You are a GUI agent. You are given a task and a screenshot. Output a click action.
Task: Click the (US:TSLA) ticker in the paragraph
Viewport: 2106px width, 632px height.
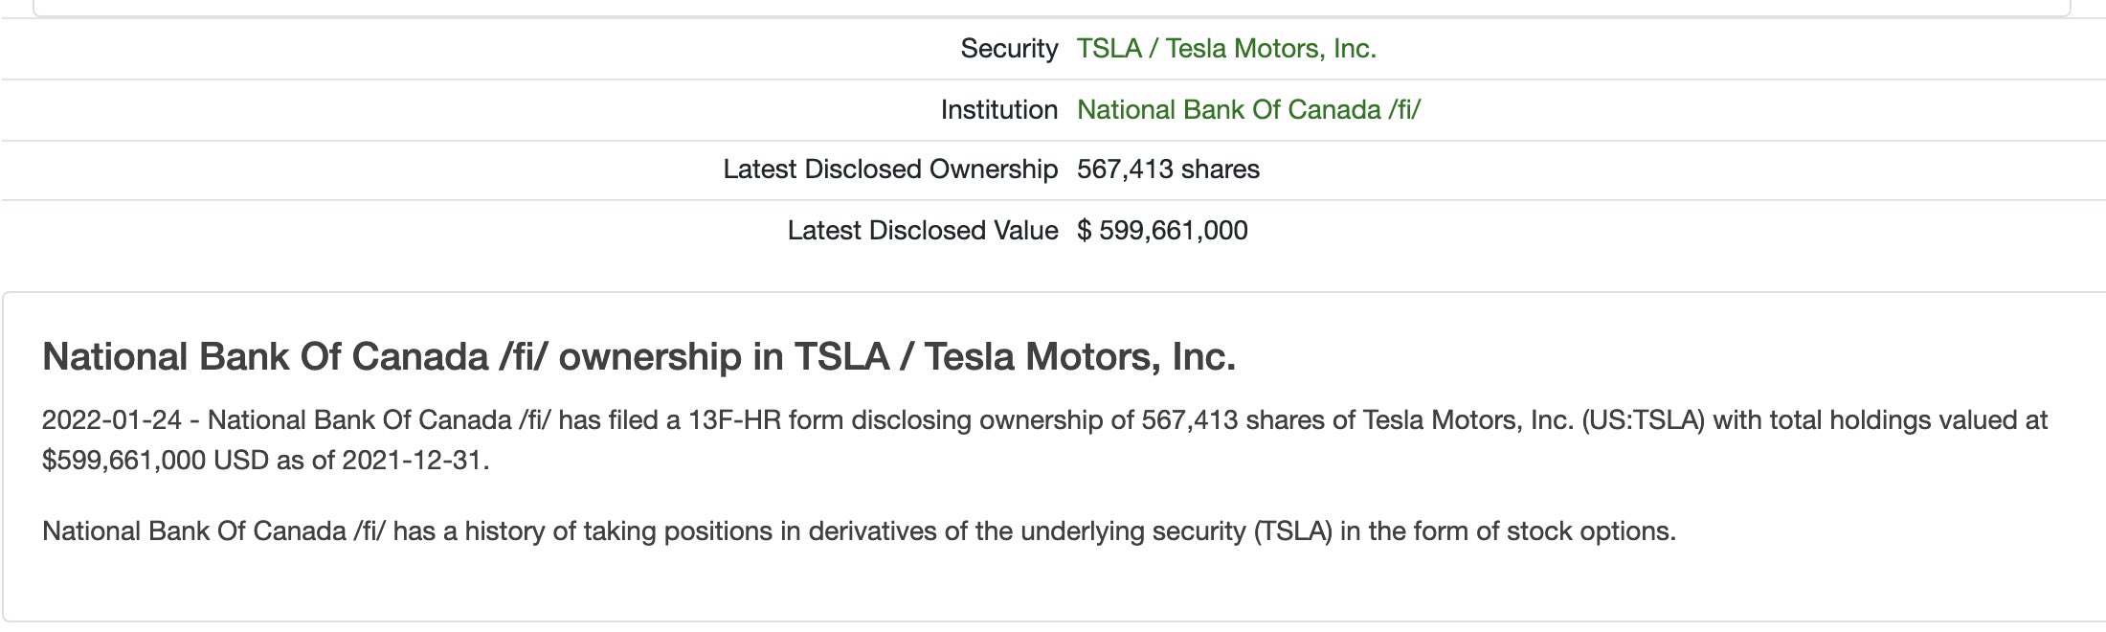(x=1643, y=420)
